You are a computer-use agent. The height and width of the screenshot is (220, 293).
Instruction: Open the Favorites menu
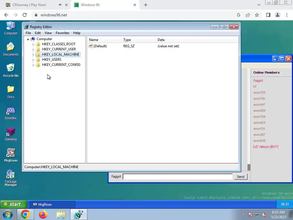pyautogui.click(x=62, y=33)
